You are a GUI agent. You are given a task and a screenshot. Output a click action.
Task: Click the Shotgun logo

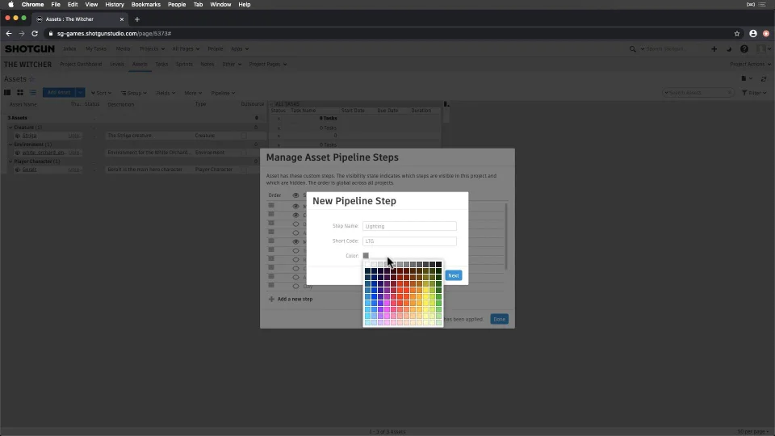coord(30,49)
